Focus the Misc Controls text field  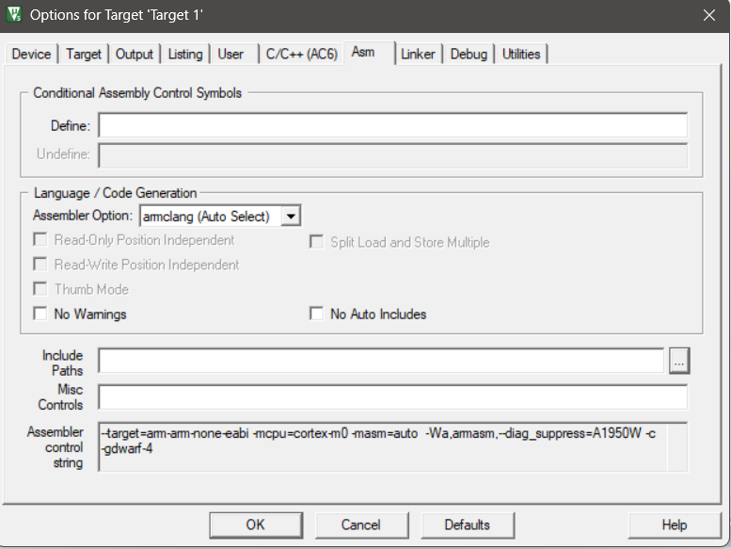click(392, 397)
